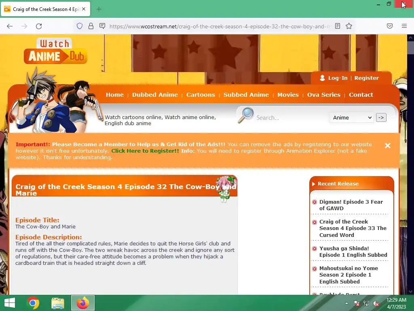
Task: Click bullet icon beside Yuusha ga Shinda
Action: 315,249
